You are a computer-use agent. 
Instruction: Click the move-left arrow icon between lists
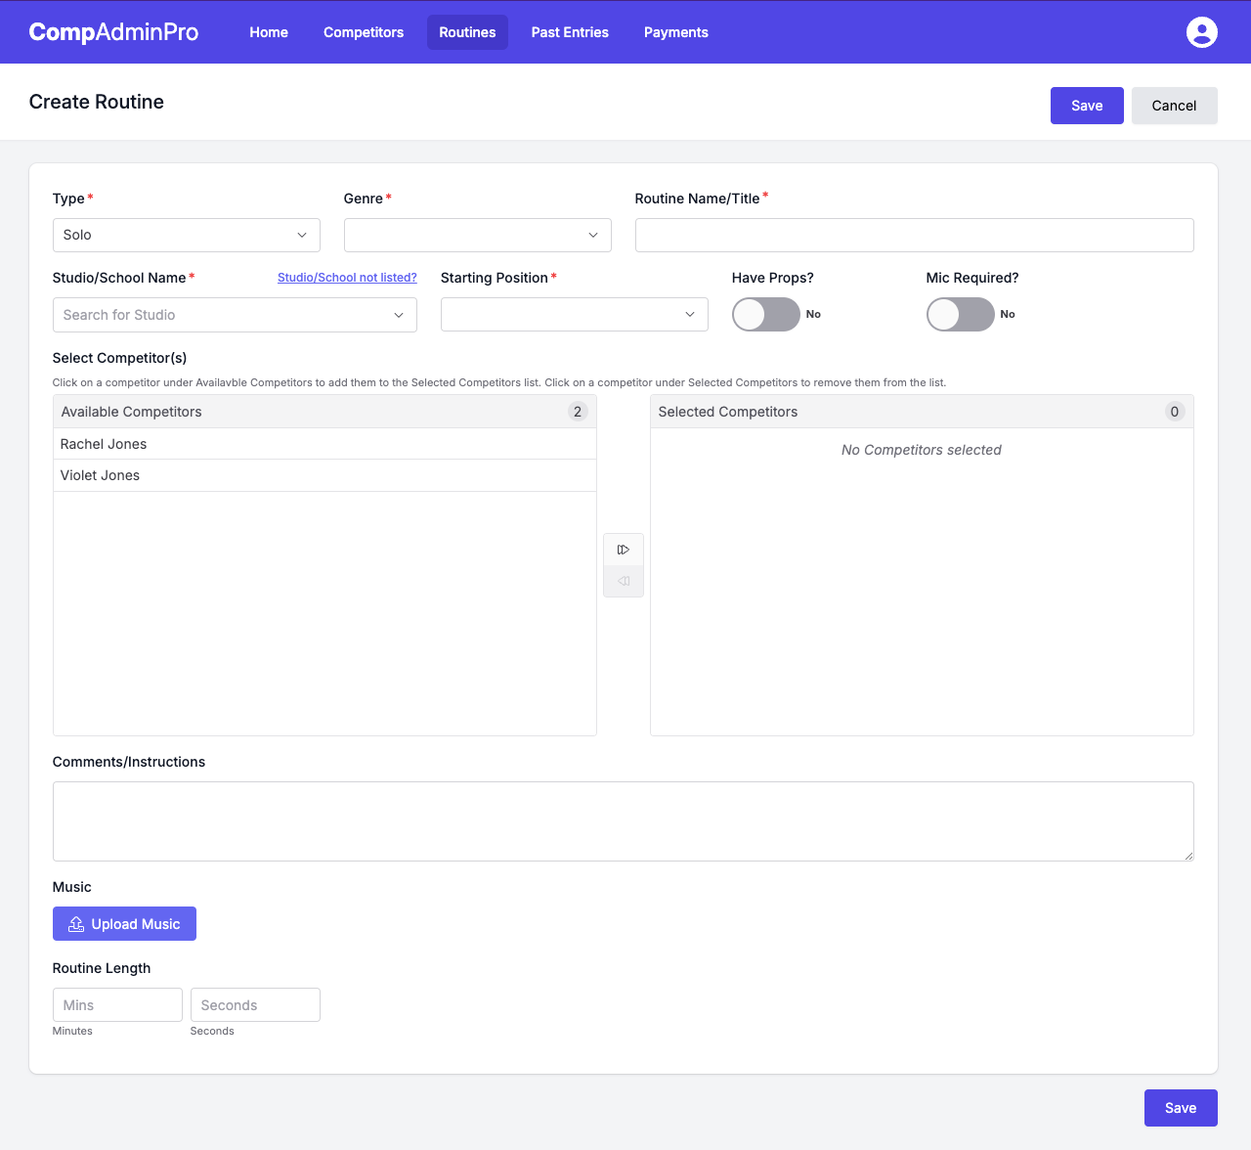pyautogui.click(x=624, y=581)
